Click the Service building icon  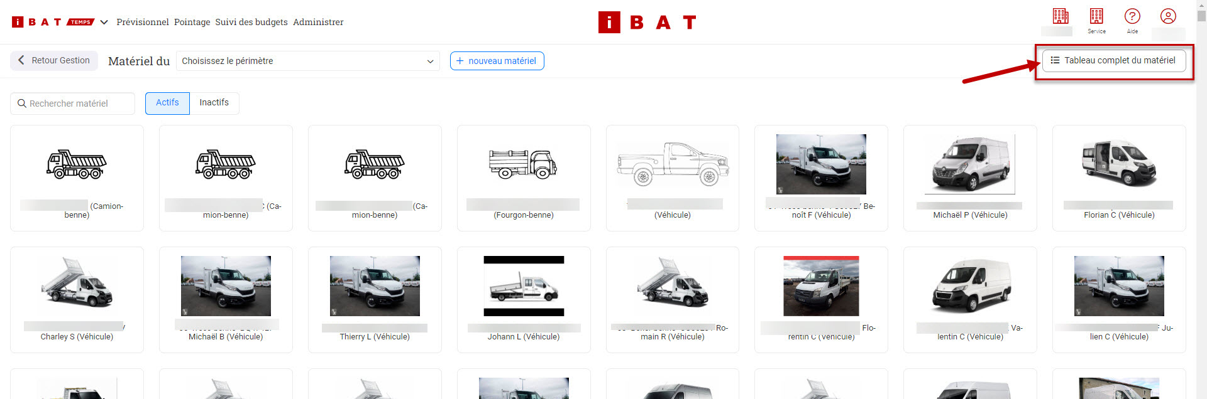[x=1096, y=17]
